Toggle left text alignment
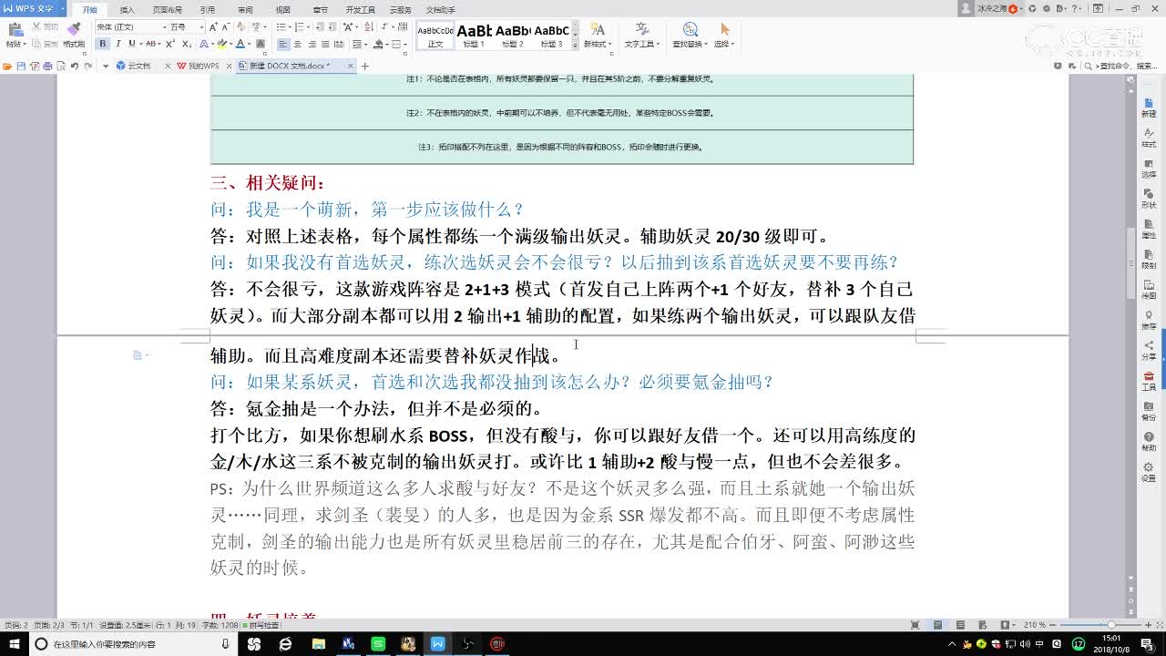This screenshot has height=656, width=1166. coord(282,44)
